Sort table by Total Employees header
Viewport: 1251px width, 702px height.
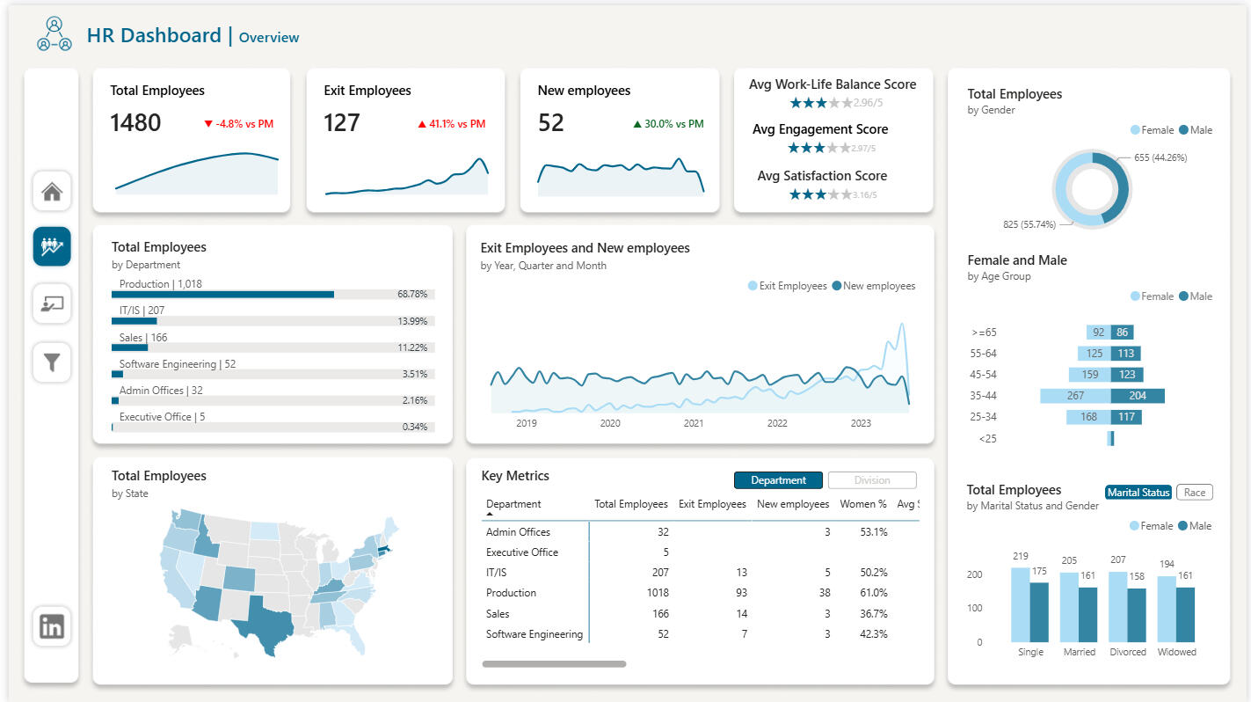pyautogui.click(x=630, y=504)
